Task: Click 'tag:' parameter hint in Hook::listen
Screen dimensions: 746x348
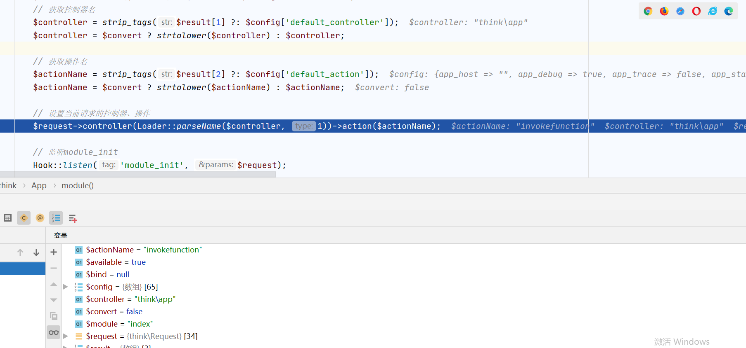Action: point(109,165)
